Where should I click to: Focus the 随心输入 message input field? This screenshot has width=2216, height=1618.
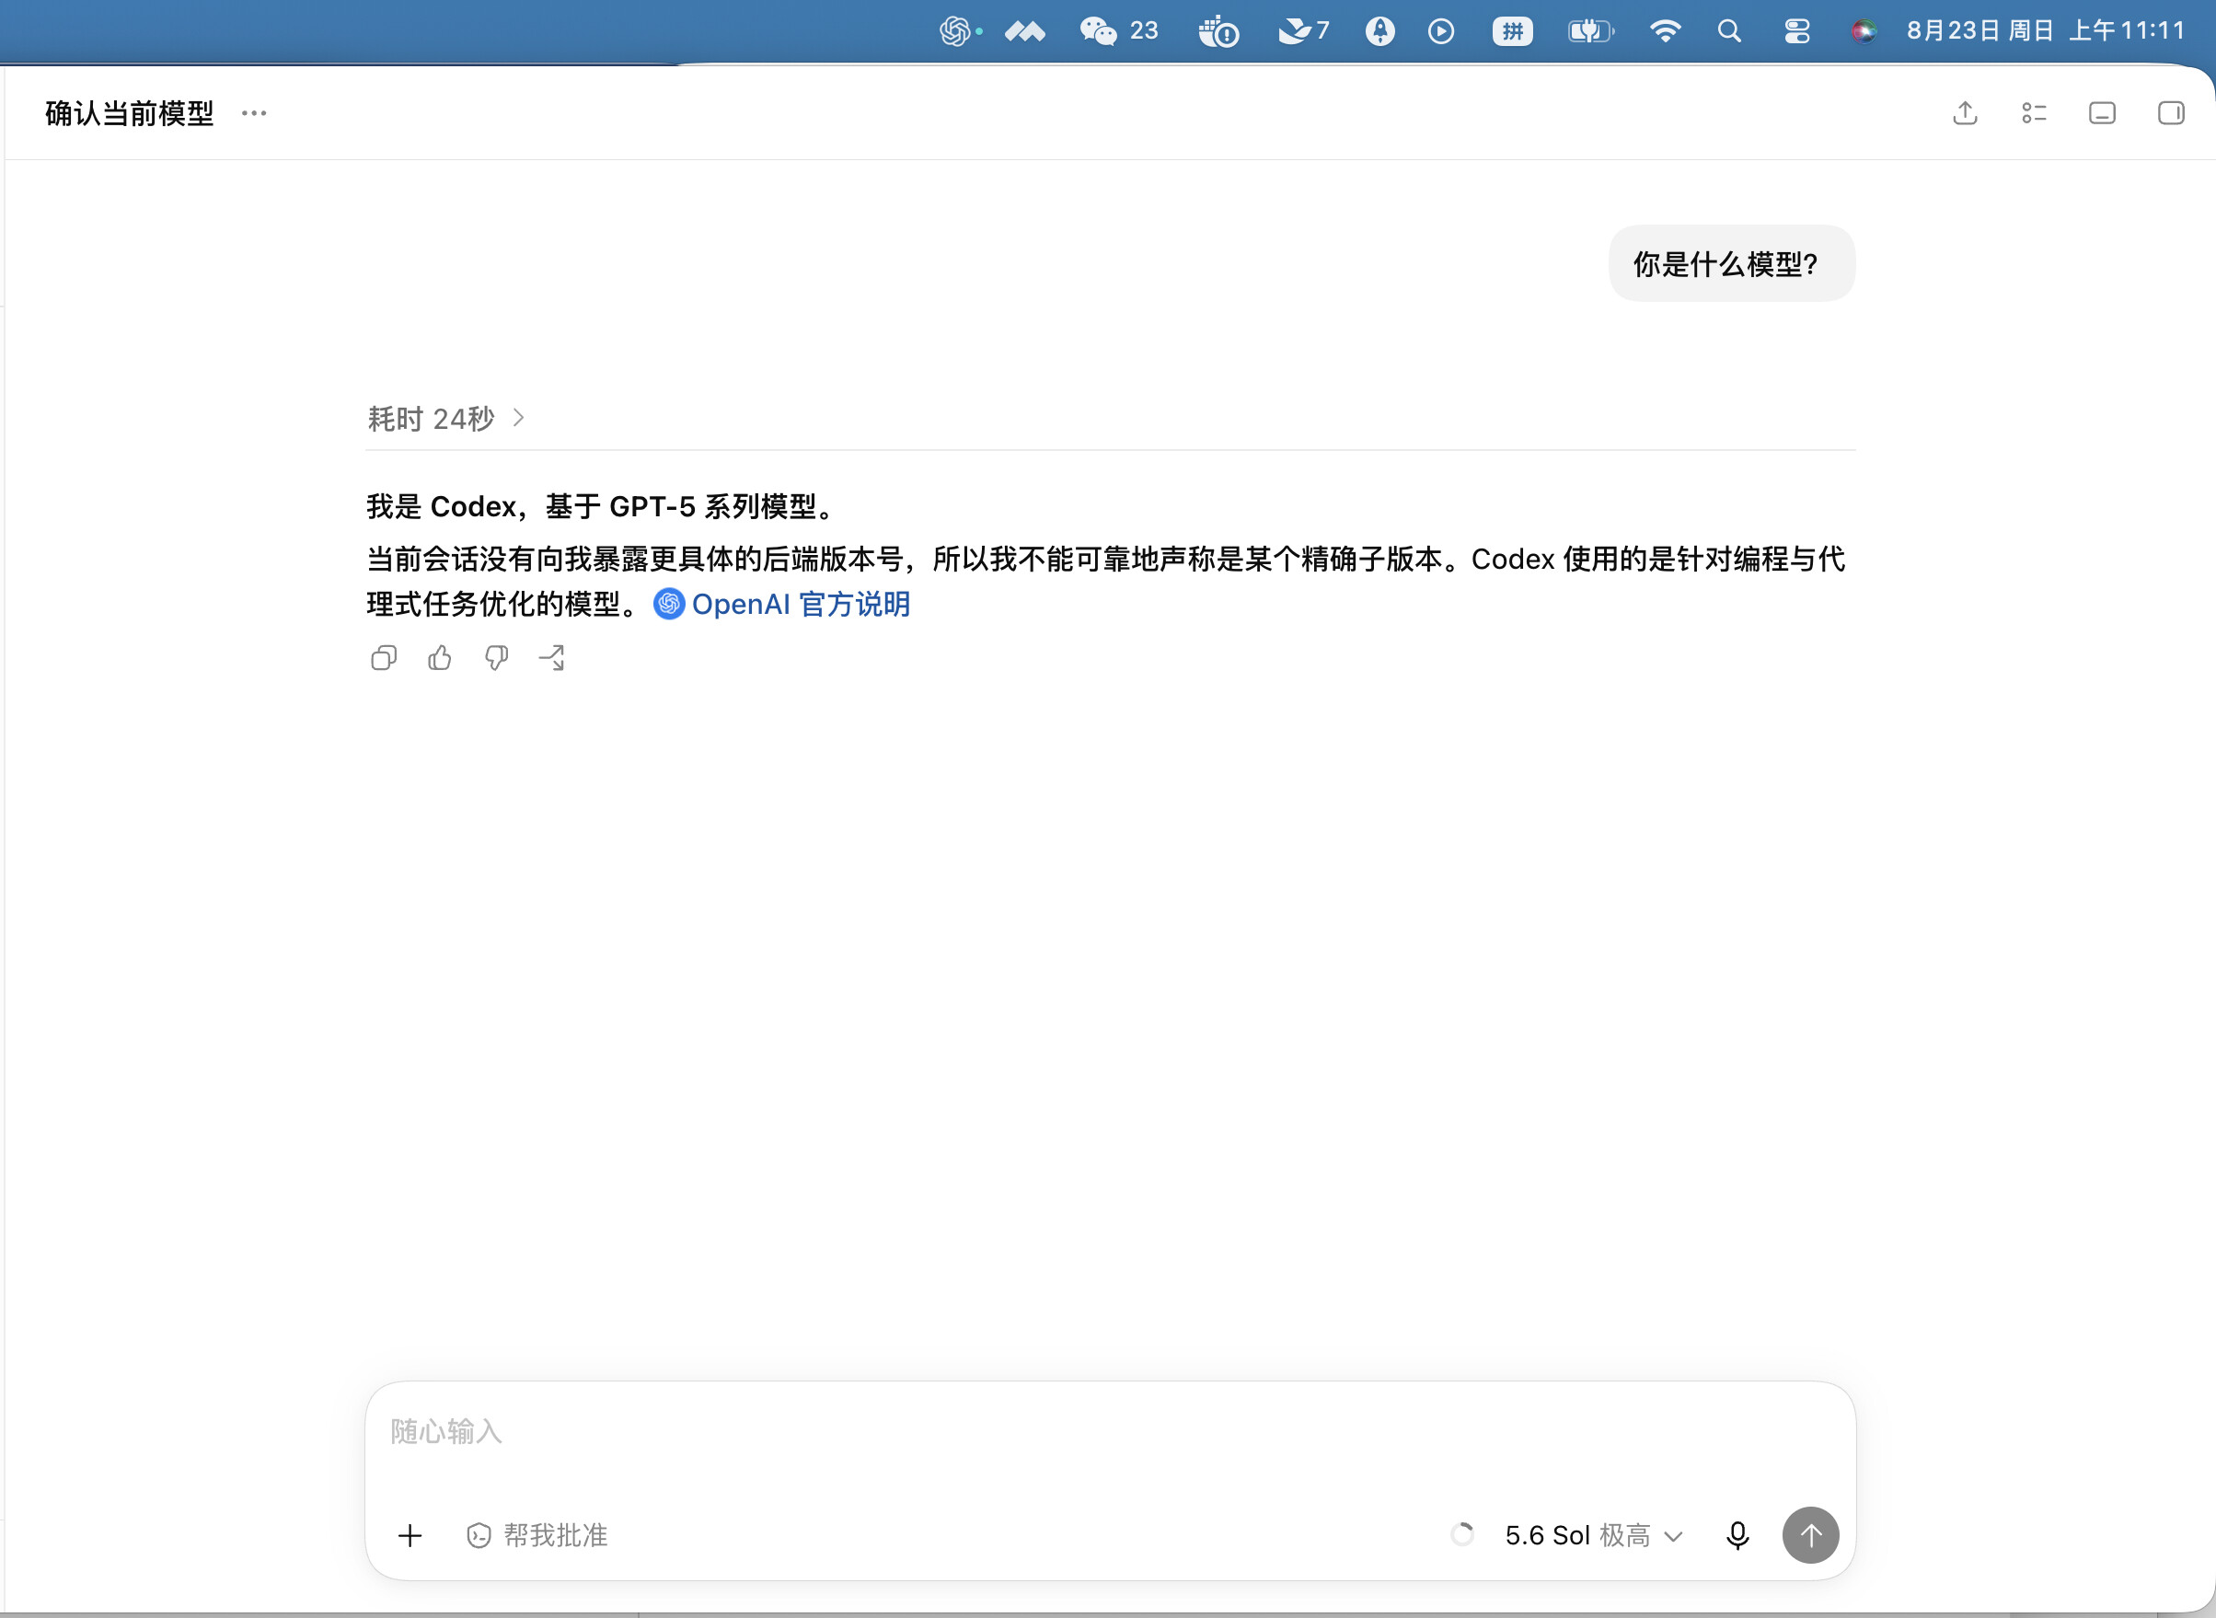click(1111, 1432)
